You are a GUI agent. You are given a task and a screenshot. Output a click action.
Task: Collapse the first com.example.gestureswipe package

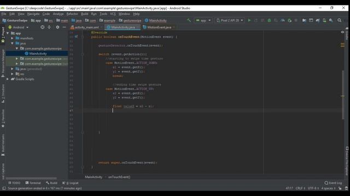coord(17,48)
